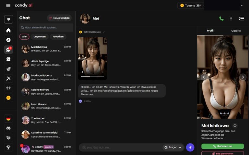The width and height of the screenshot is (249, 155).
Task: Favorite Mei Ishikawa with heart icon
Action: coord(235,126)
